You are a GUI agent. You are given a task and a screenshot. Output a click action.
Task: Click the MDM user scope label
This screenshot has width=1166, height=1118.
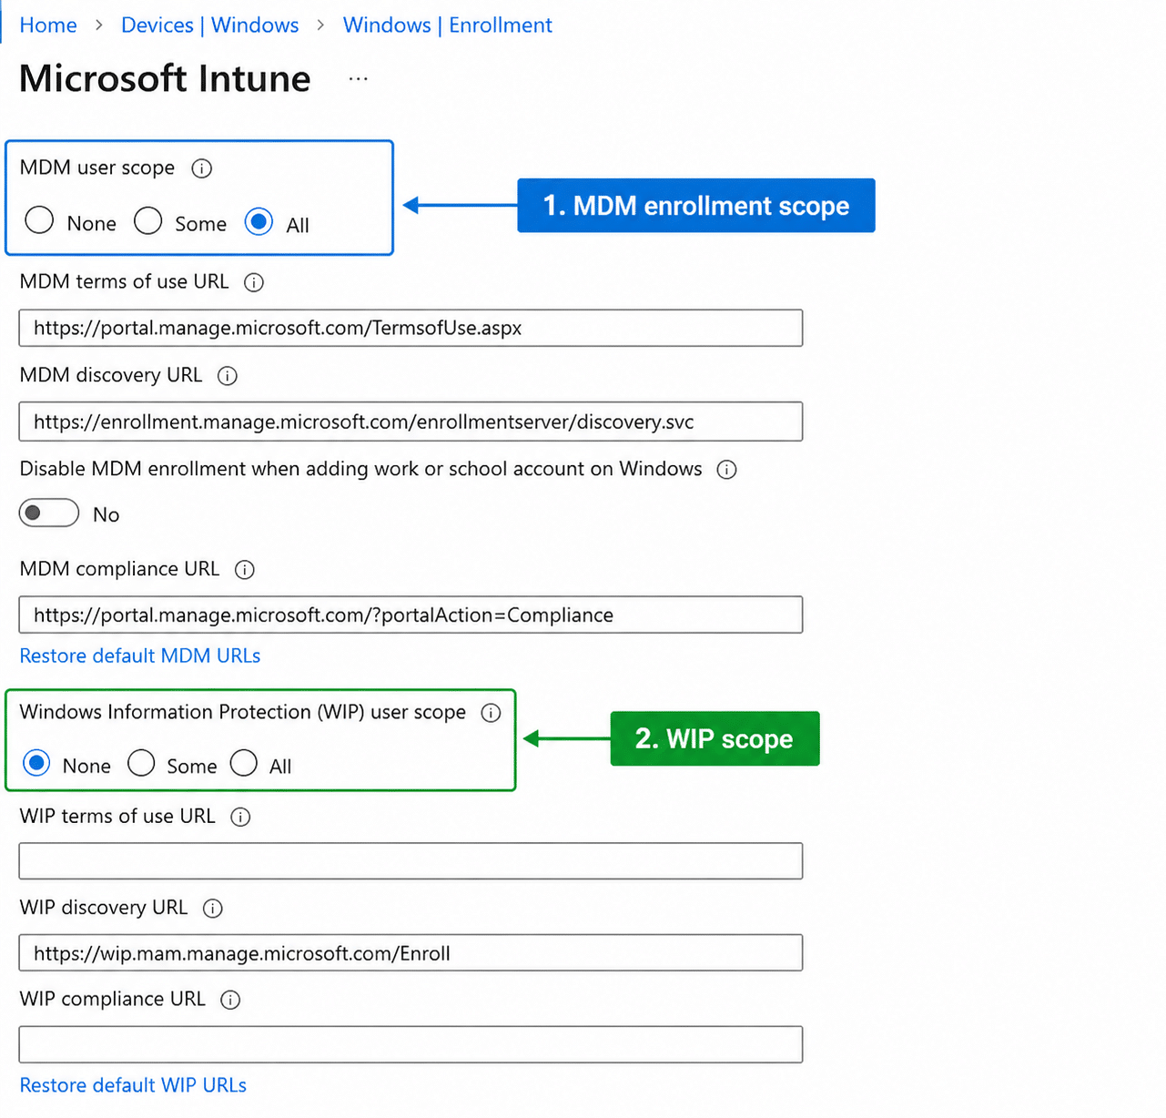97,168
